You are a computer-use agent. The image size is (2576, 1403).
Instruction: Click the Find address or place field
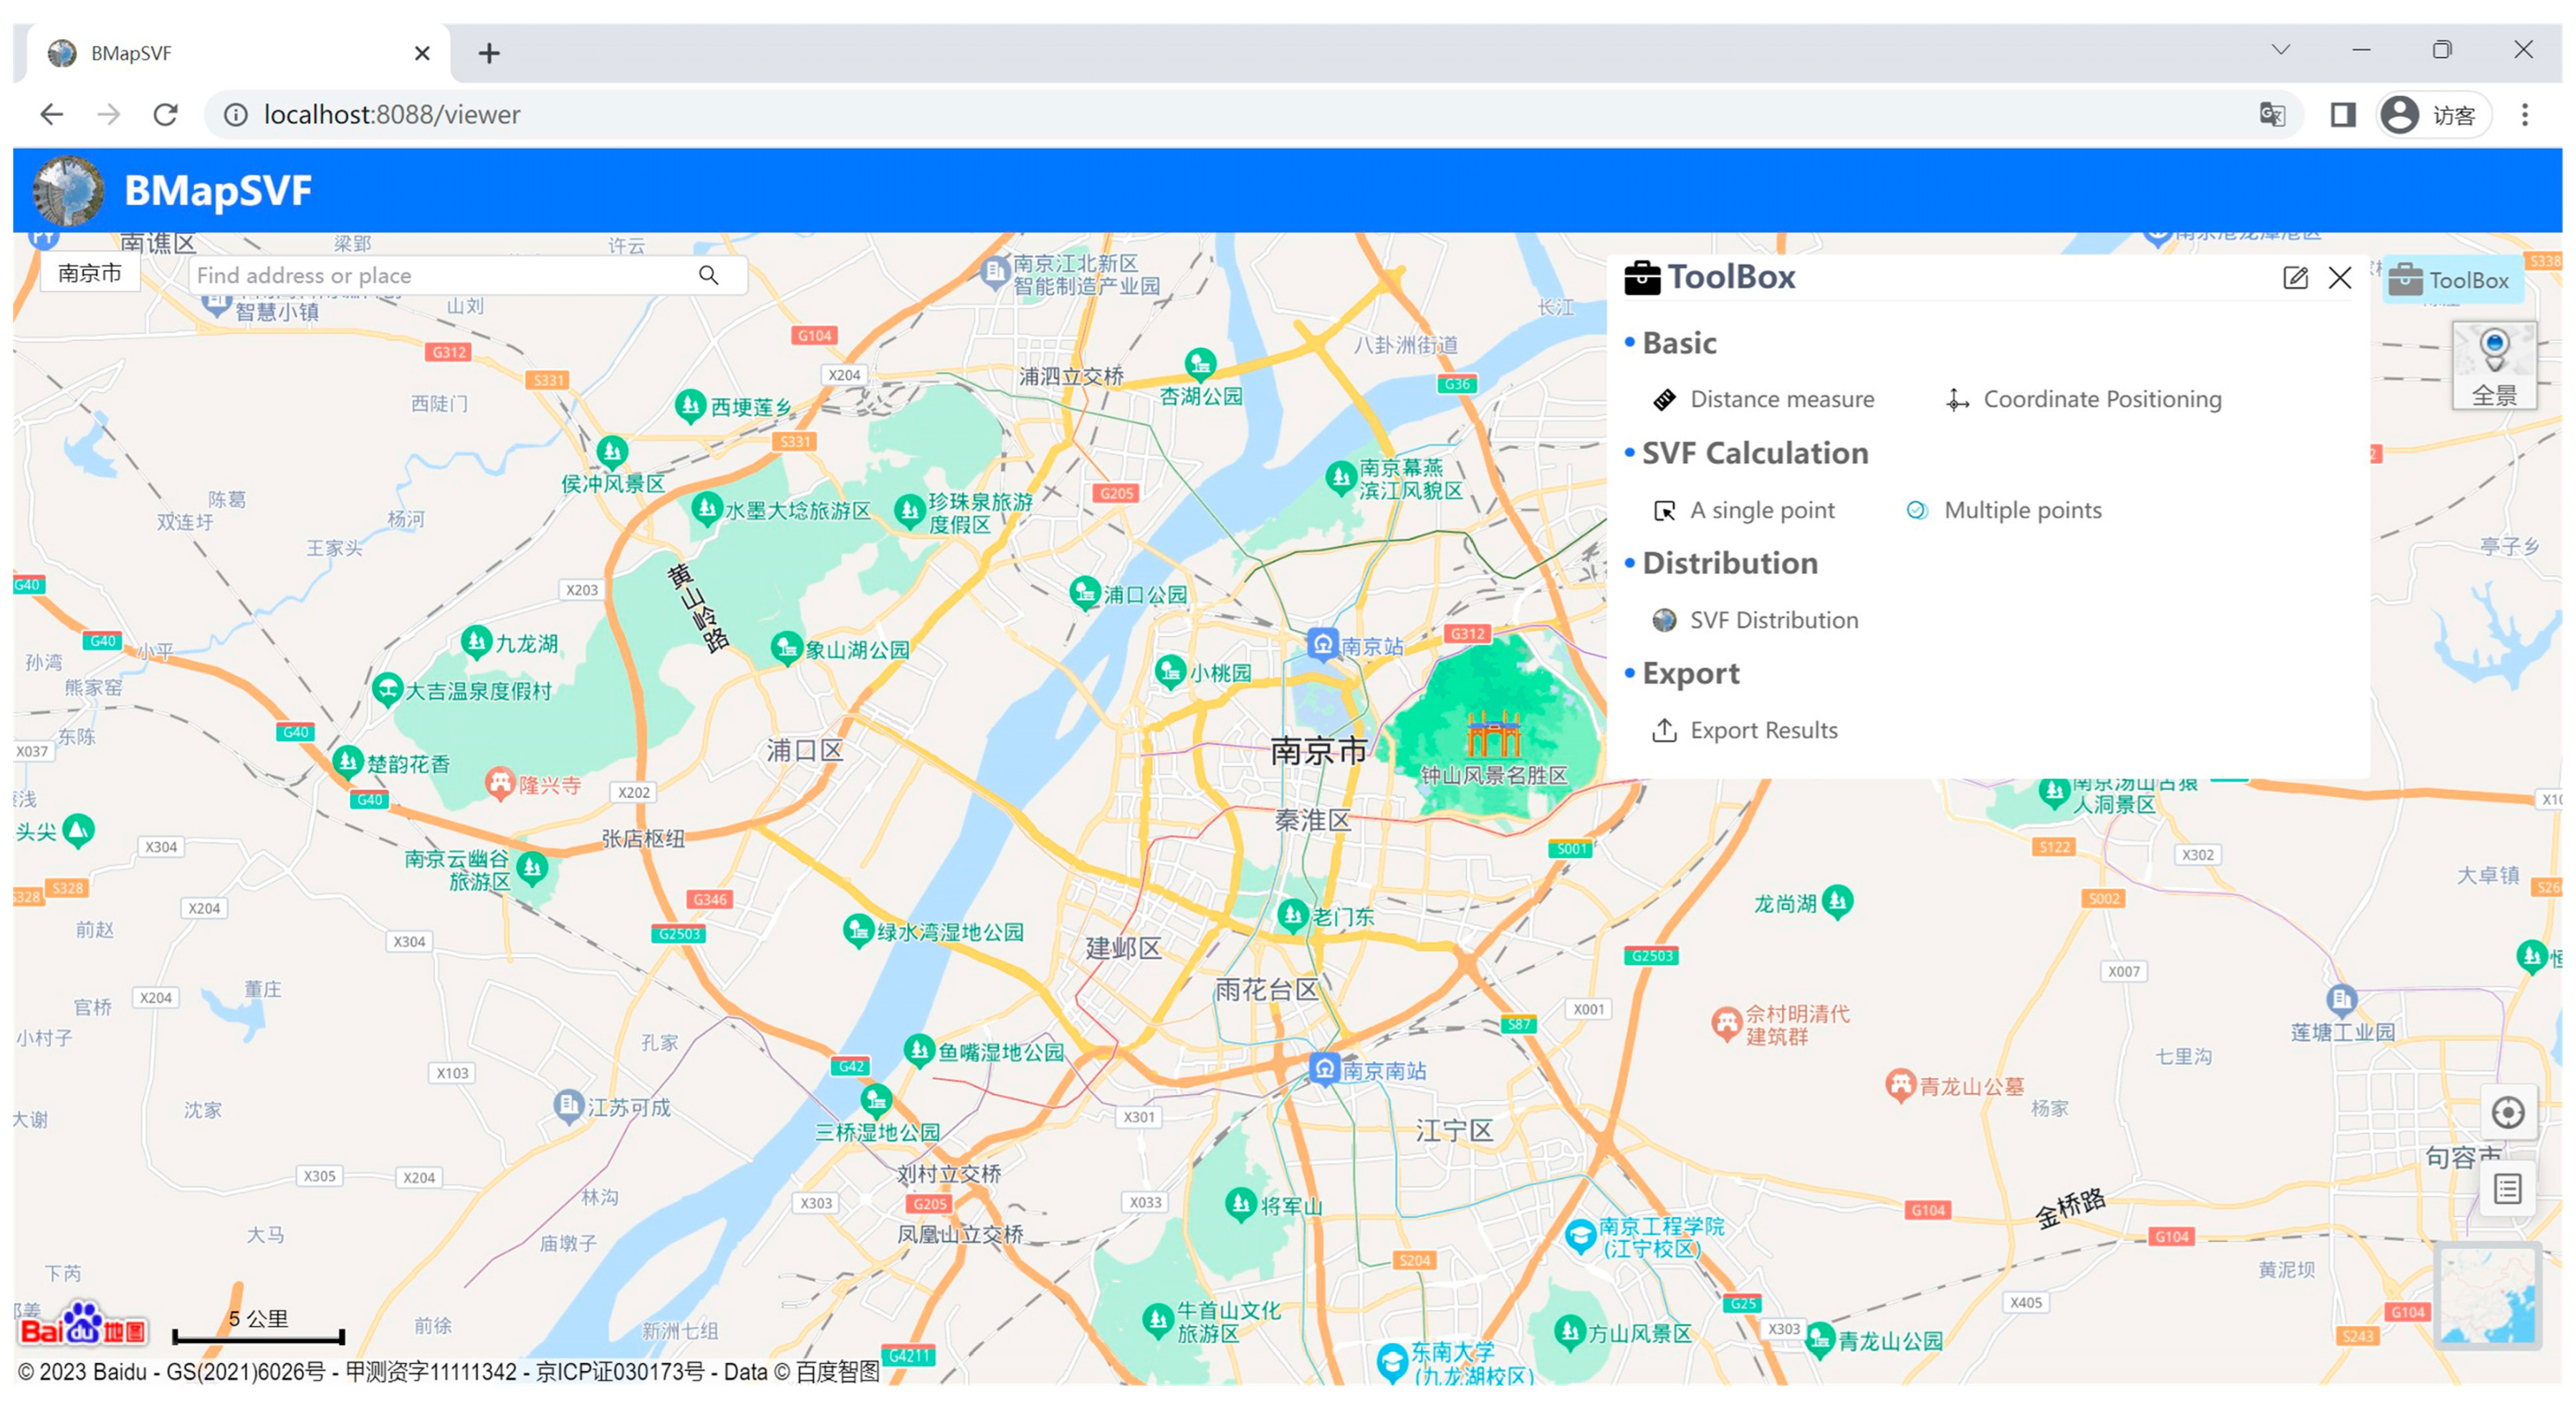[440, 275]
